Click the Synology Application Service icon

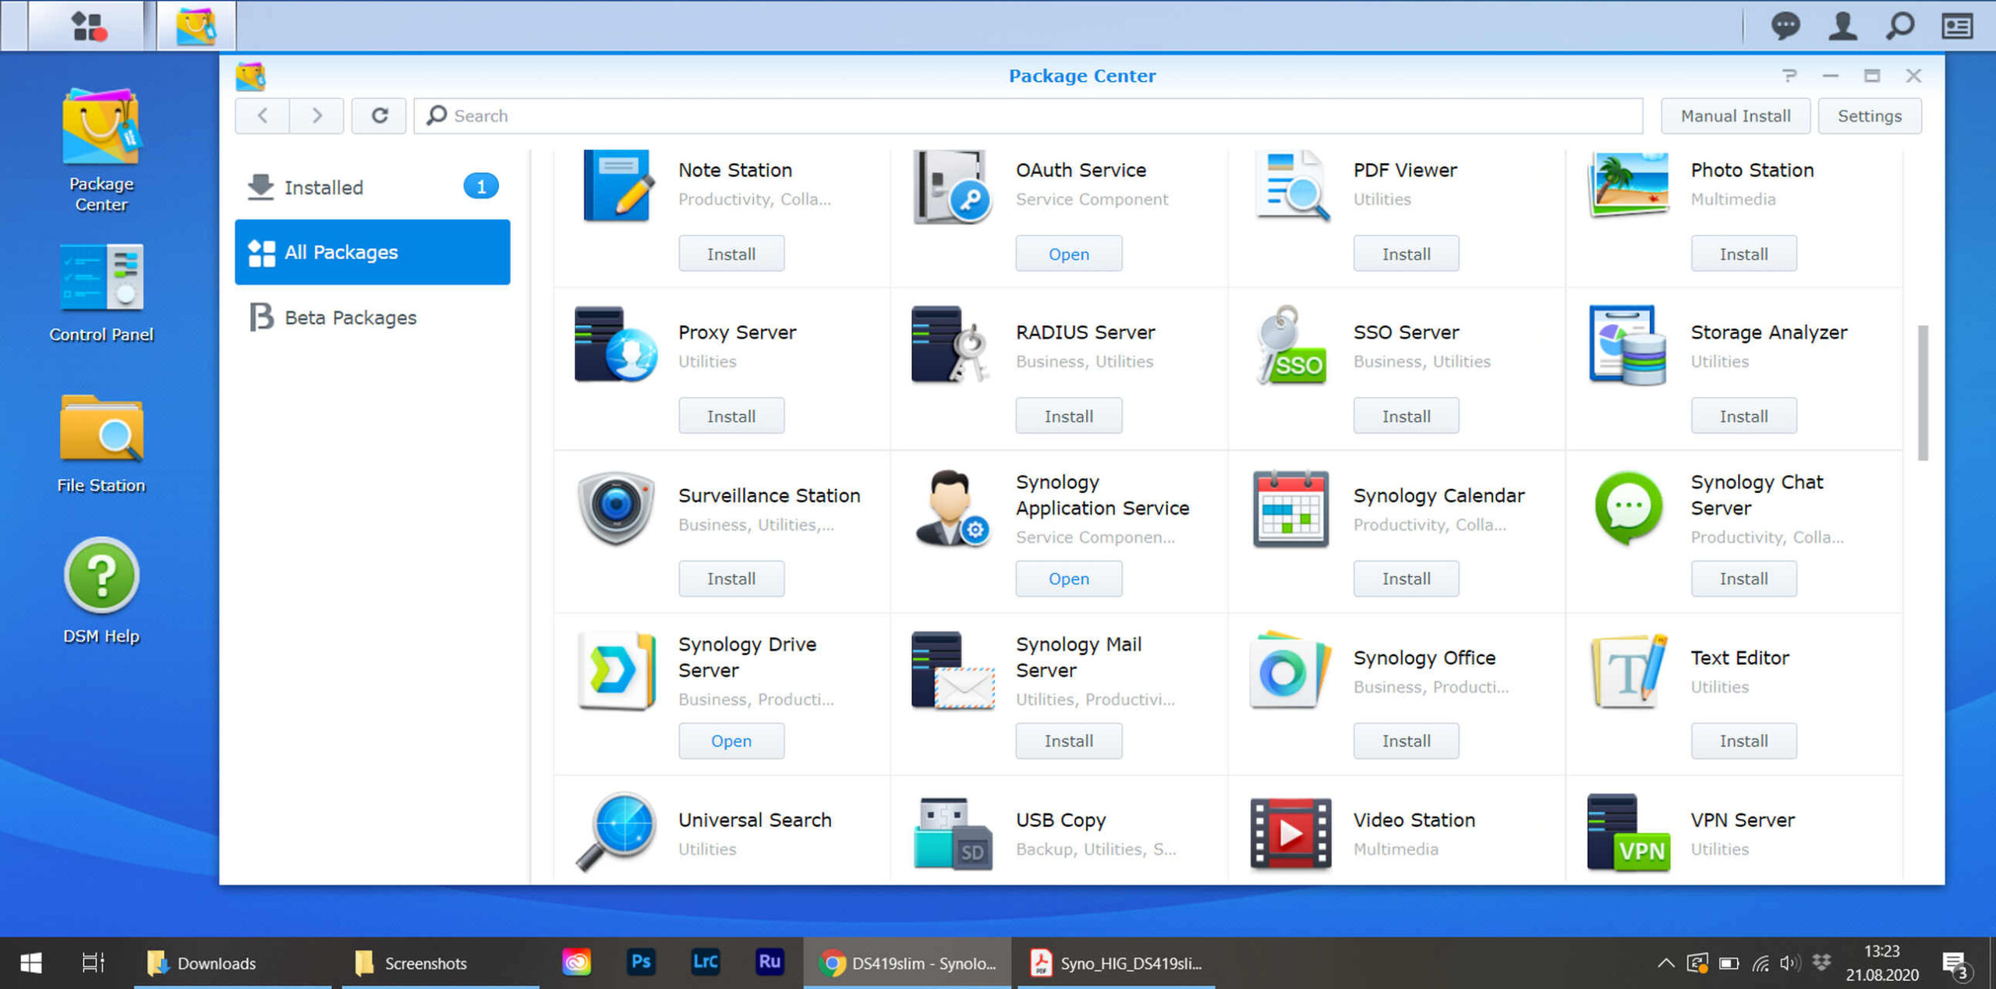coord(951,508)
